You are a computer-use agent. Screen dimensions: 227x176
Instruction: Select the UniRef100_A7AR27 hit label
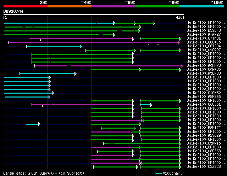click(x=204, y=35)
